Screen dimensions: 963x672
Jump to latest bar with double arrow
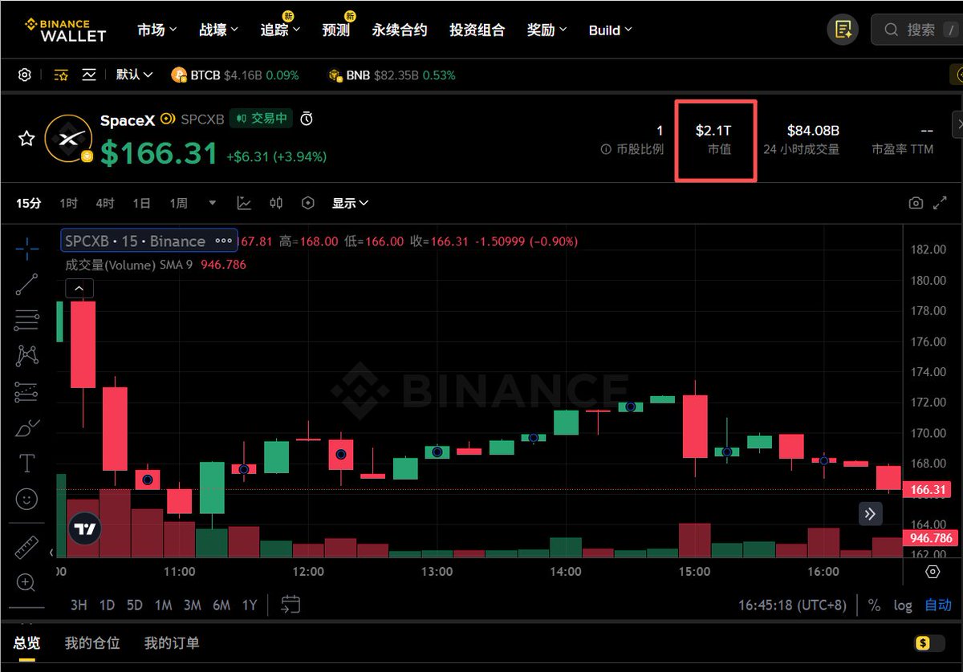click(871, 514)
